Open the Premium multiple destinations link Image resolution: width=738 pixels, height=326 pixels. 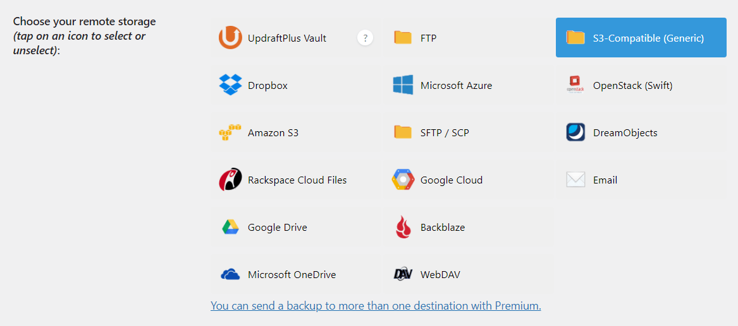[x=376, y=306]
